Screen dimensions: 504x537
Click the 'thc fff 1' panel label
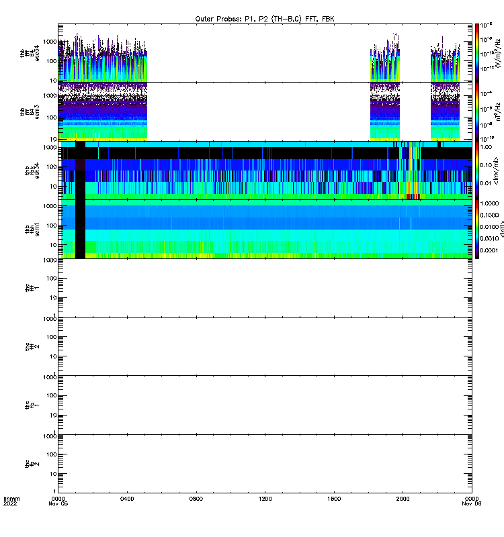32,288
